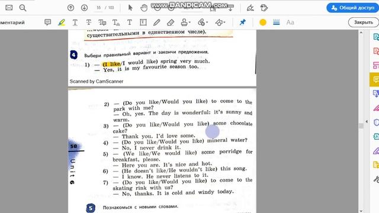Activate the hand pan tool
Screen dimensions: 379x213
(144, 8)
